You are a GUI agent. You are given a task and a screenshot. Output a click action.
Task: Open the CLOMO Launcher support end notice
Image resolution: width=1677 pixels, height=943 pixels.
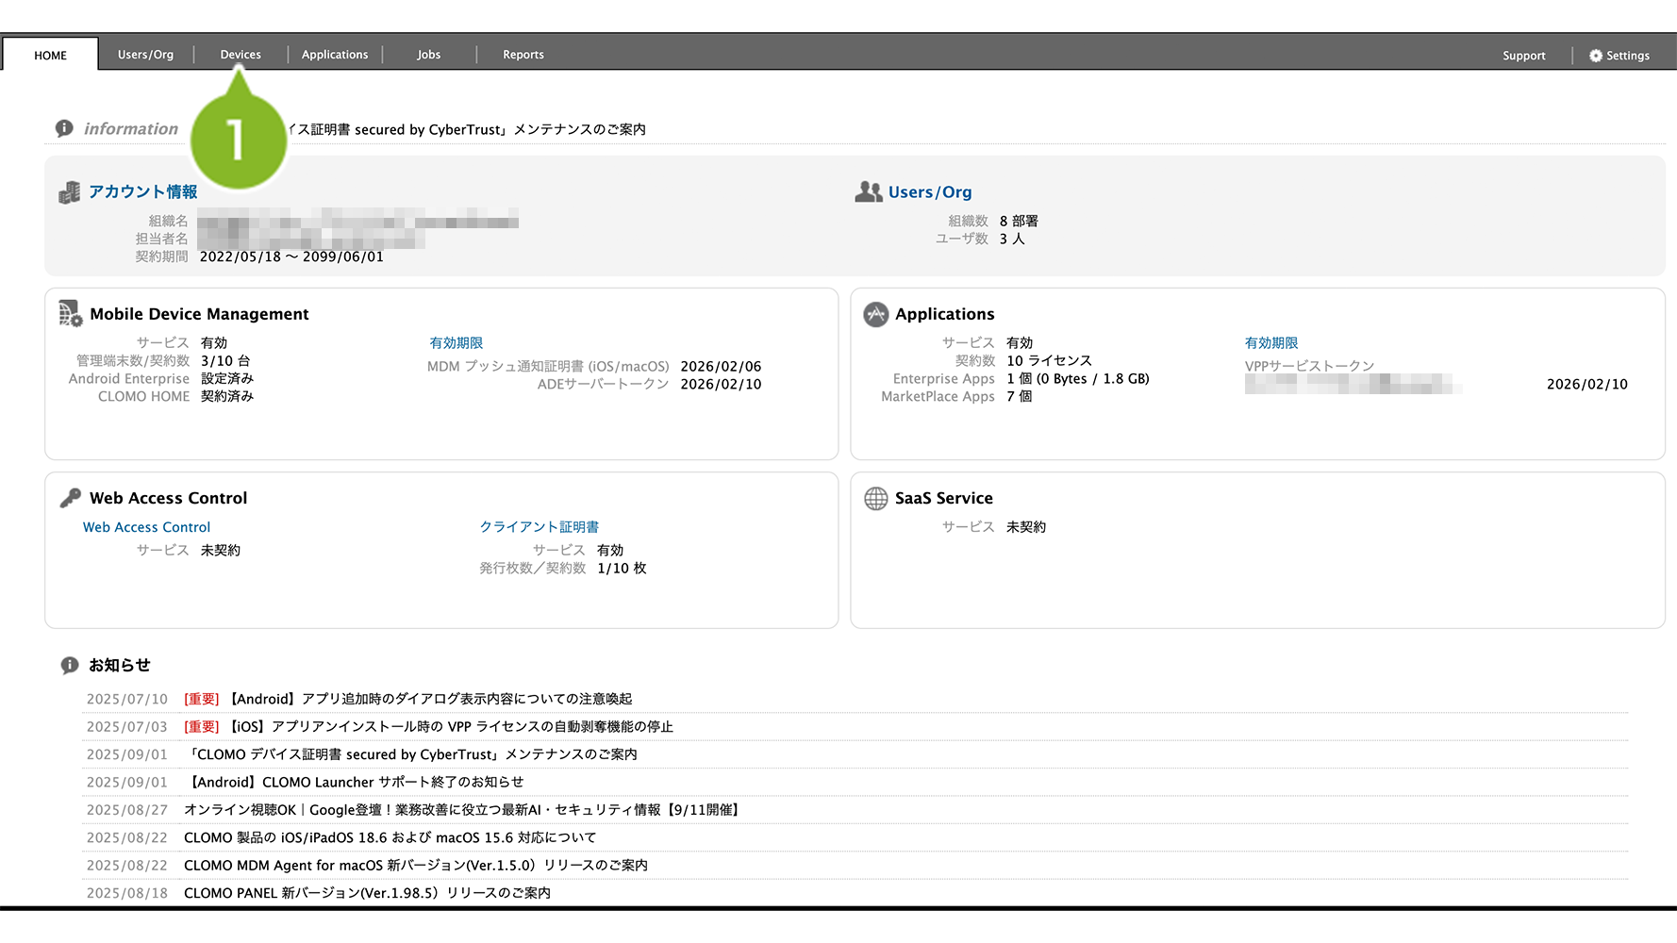[357, 782]
